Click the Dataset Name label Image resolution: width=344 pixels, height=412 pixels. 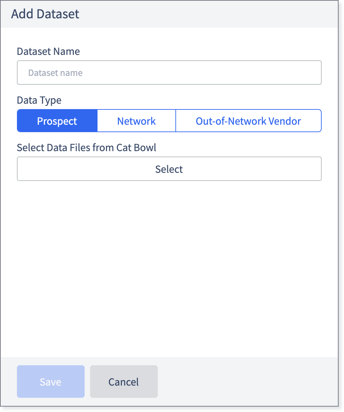click(x=48, y=52)
